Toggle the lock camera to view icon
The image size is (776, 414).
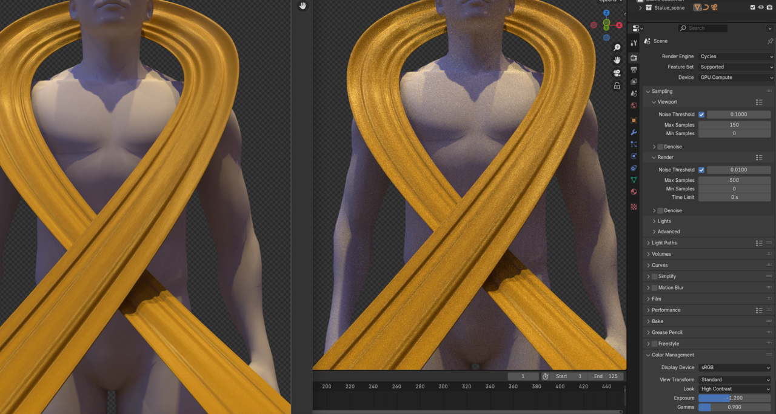(617, 86)
